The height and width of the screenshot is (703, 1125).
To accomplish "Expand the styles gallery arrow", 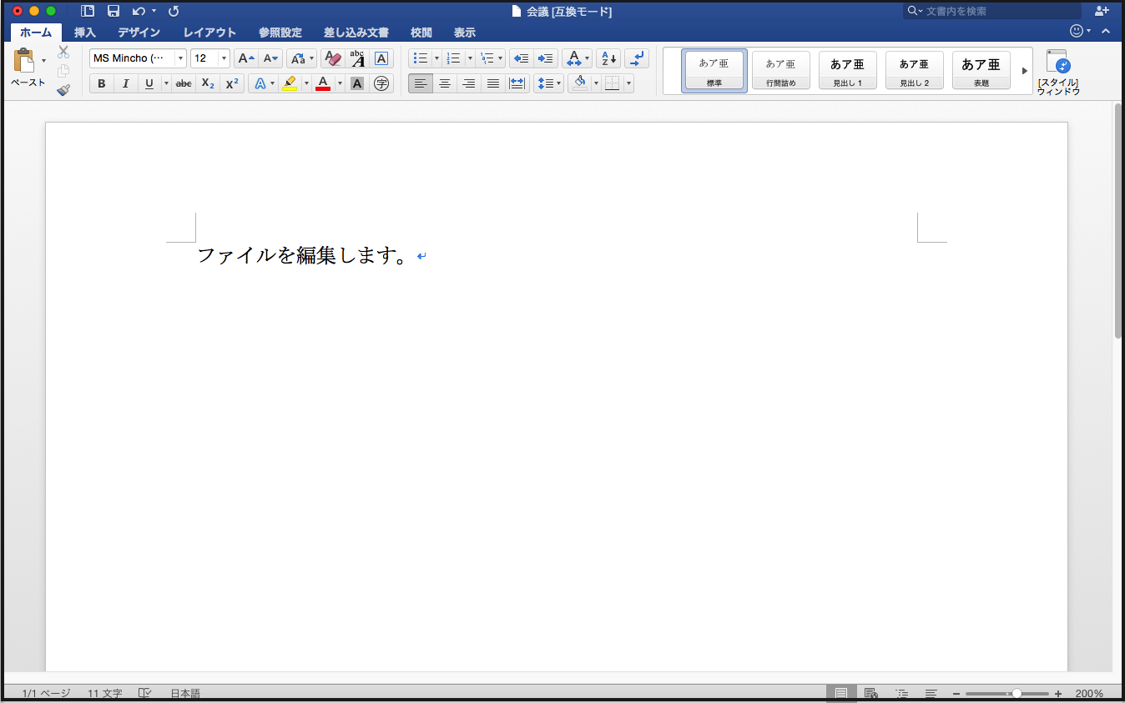I will [1025, 71].
